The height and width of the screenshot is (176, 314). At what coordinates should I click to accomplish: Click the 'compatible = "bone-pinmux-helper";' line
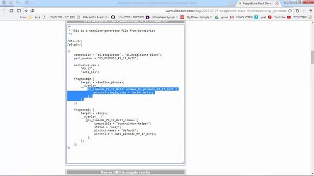(x=123, y=124)
